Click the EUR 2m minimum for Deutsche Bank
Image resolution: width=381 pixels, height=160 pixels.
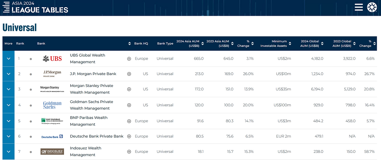point(284,136)
